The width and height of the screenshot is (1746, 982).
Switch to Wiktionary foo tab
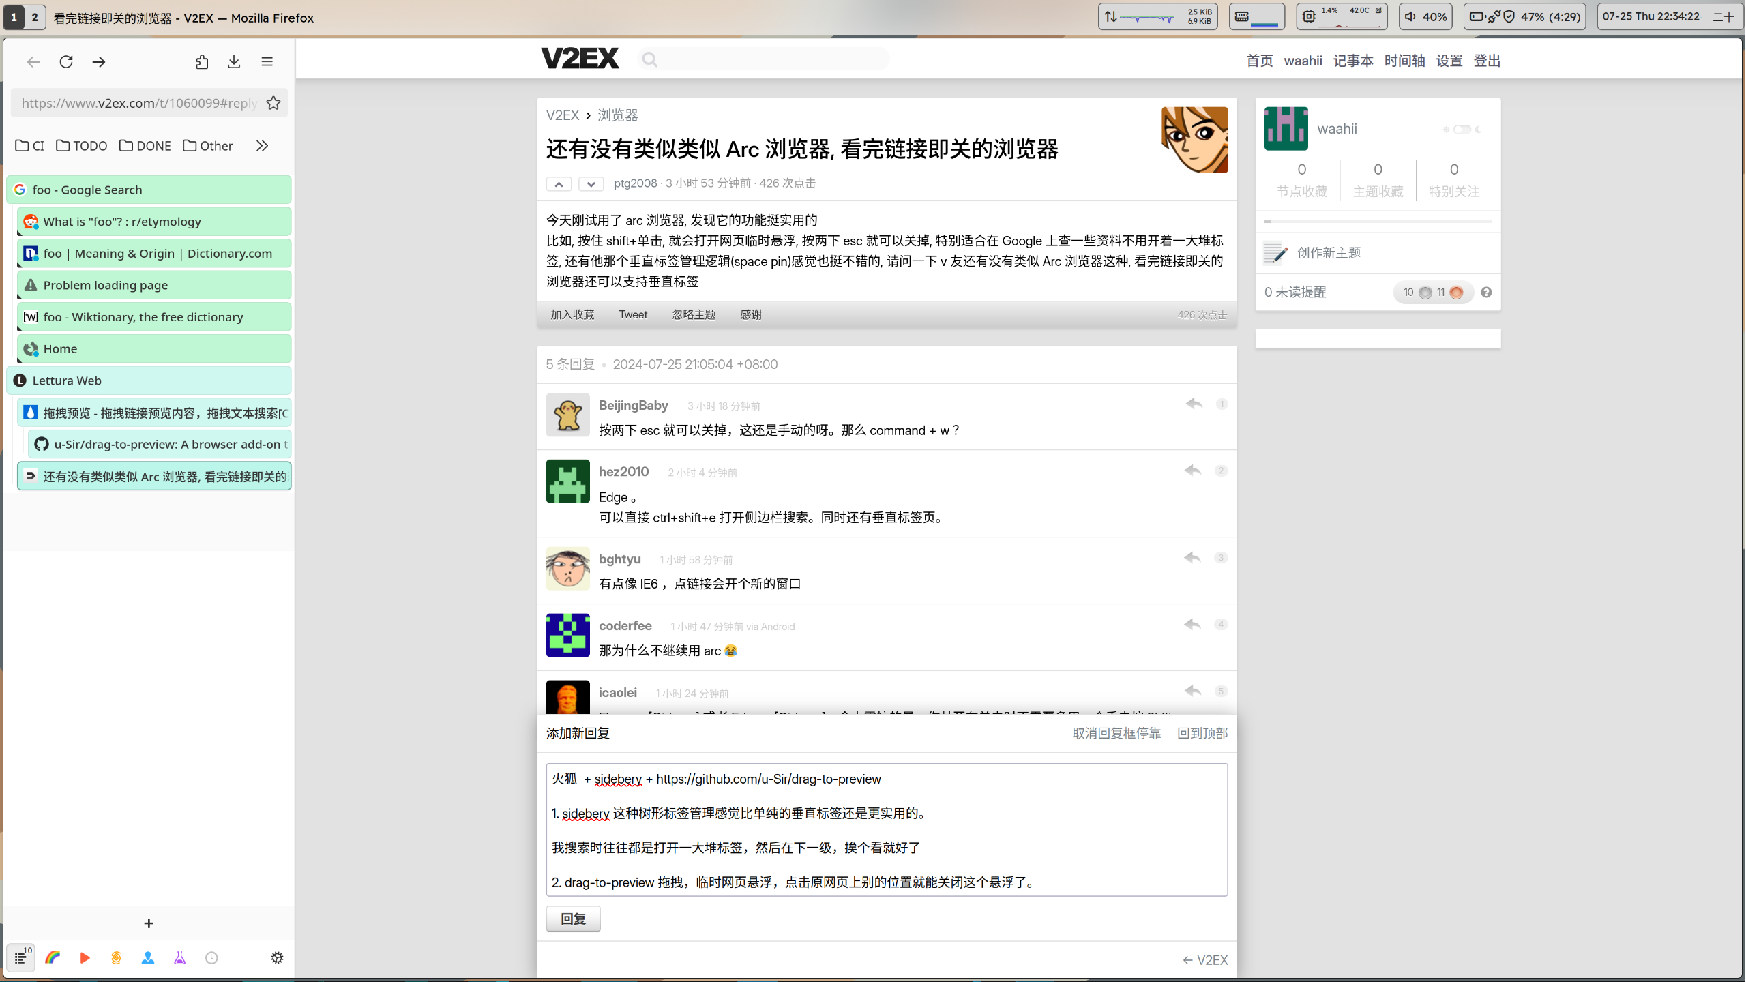(155, 317)
